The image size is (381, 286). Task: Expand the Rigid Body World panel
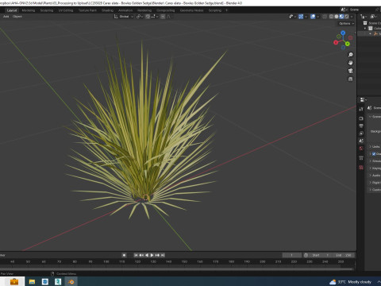pos(375,183)
